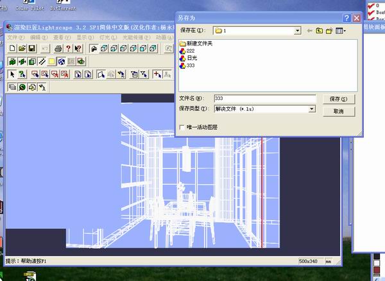Click the arrow-with-question-mark context help icon

point(78,48)
